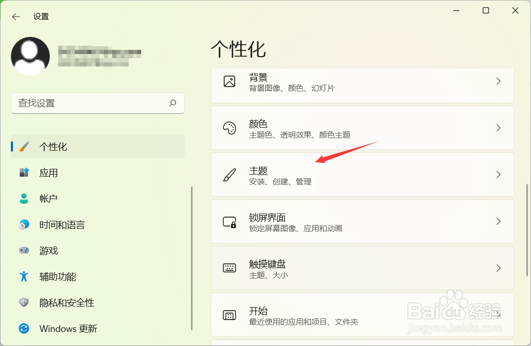The width and height of the screenshot is (531, 346).
Task: Click the palette icon on the 颜色 row
Action: [x=229, y=128]
